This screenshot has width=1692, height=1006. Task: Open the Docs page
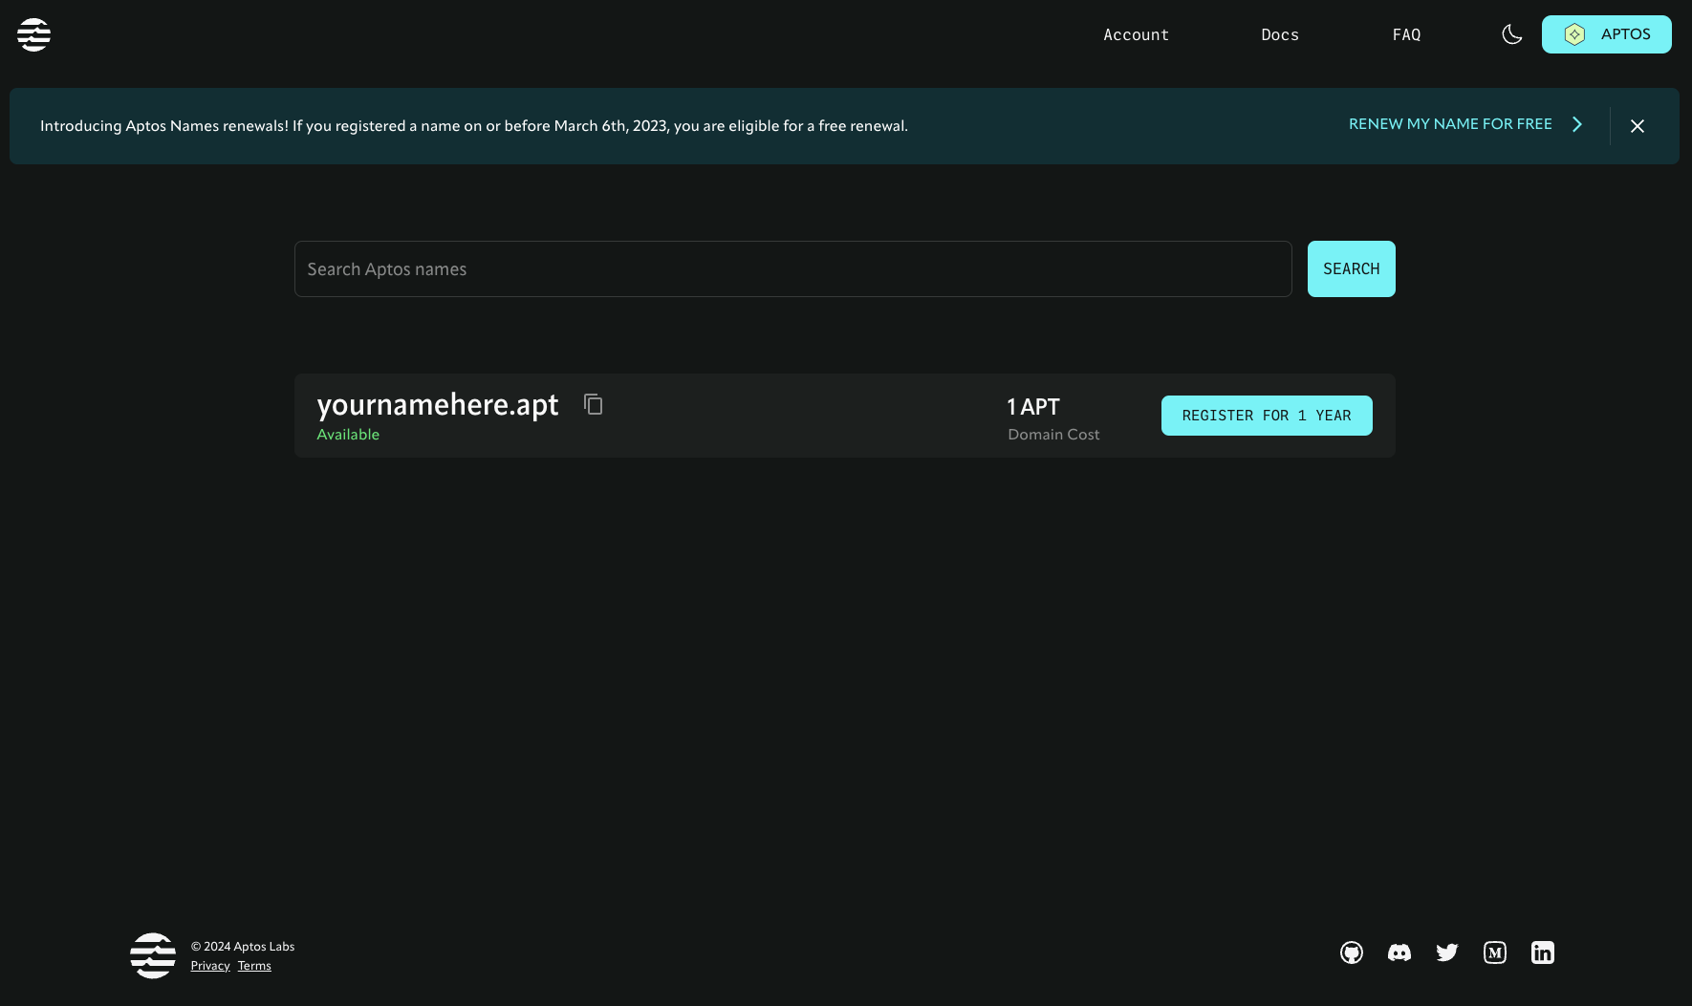(x=1279, y=34)
